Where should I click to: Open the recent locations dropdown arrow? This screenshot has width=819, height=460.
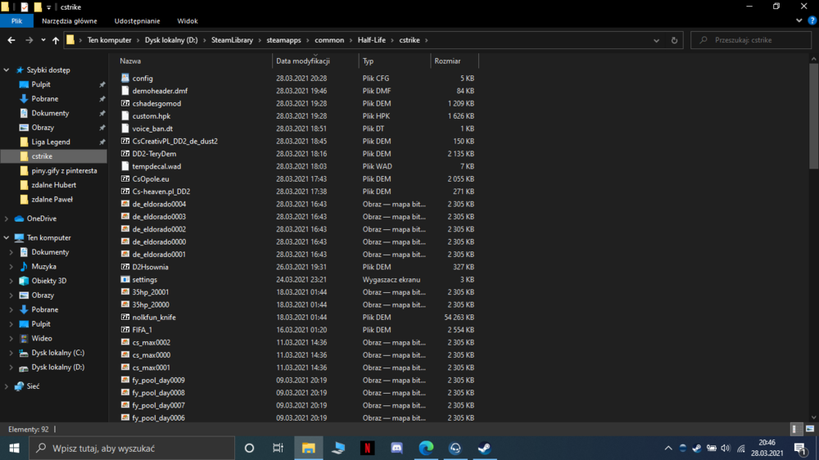click(43, 40)
